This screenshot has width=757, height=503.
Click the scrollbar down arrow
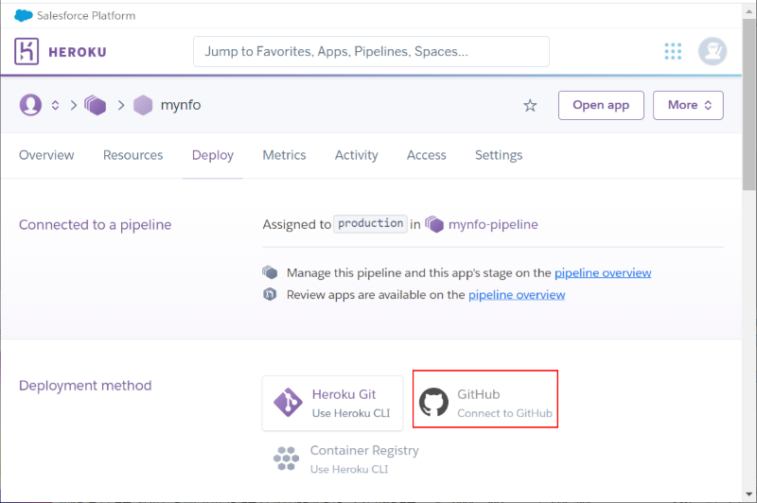click(x=748, y=494)
